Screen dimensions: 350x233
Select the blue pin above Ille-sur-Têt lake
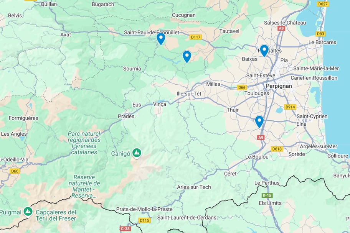(187, 57)
